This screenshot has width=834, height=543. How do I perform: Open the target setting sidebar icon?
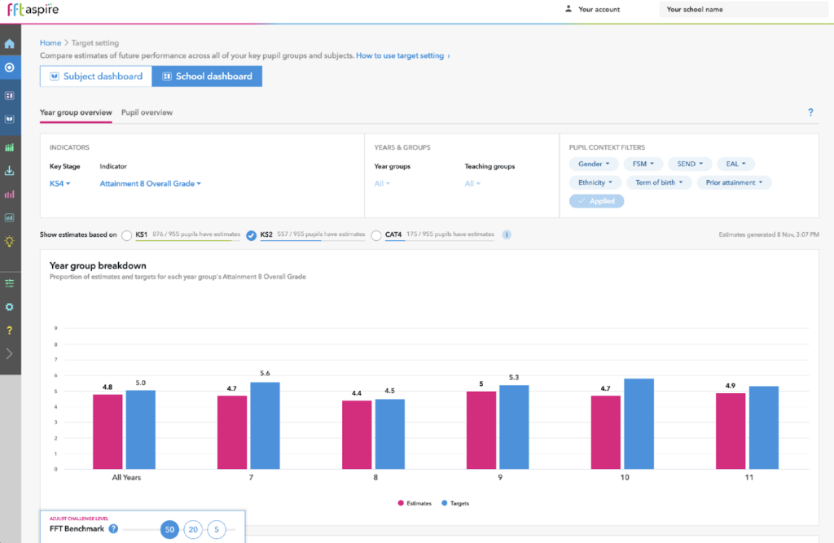click(x=10, y=68)
